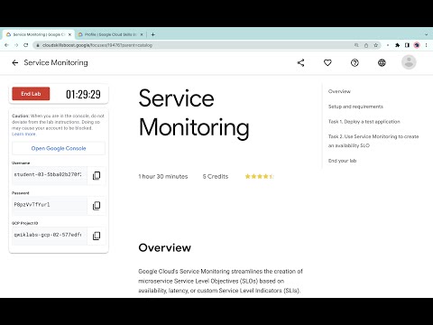
Task: Click Open Google Console button
Action: coord(59,148)
